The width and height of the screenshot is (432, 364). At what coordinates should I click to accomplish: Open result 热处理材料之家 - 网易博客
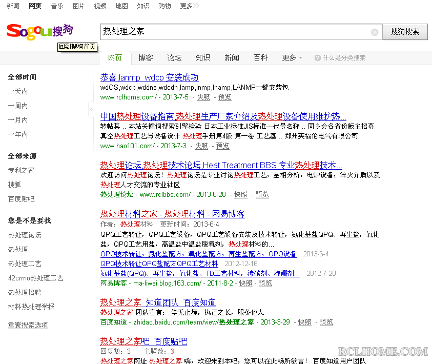click(x=173, y=214)
